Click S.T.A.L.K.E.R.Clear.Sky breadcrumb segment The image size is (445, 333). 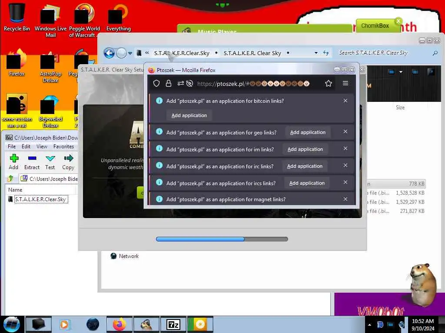coord(182,53)
